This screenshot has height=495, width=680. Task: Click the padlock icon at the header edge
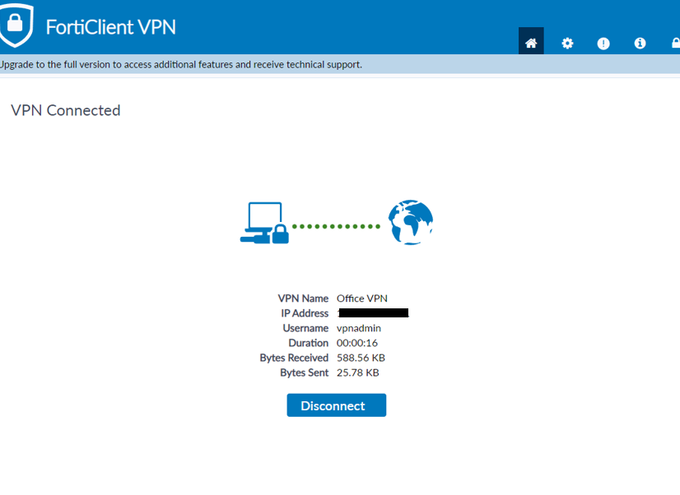click(675, 43)
